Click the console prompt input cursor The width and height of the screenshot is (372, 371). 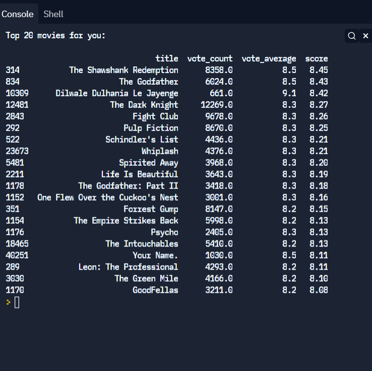coord(17,302)
